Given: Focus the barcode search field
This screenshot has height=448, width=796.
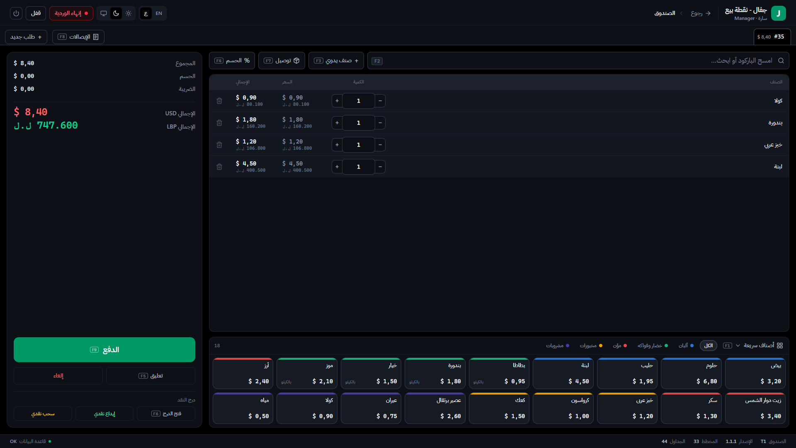Looking at the screenshot, I should (x=578, y=61).
